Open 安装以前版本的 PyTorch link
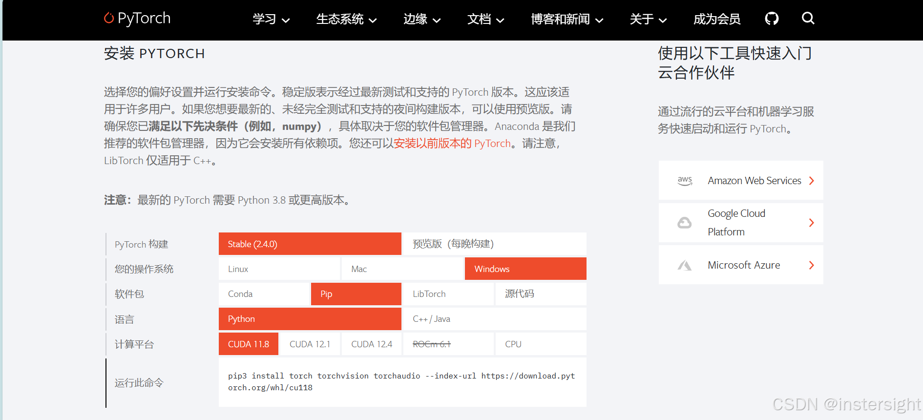The image size is (923, 420). (x=452, y=143)
